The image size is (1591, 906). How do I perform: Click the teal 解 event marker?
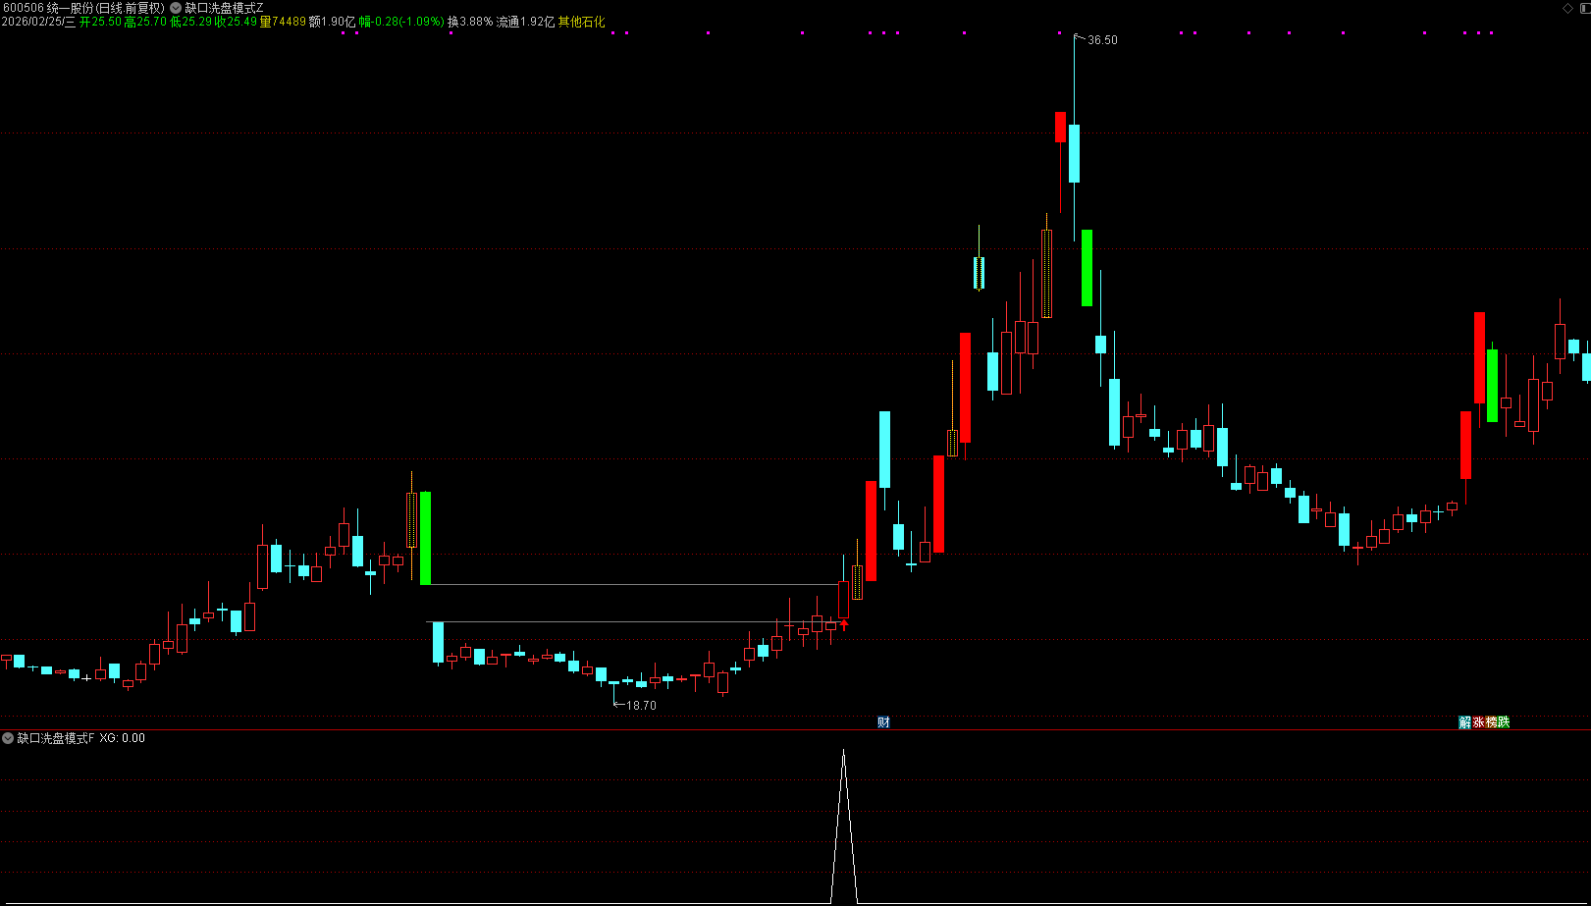(x=1464, y=722)
